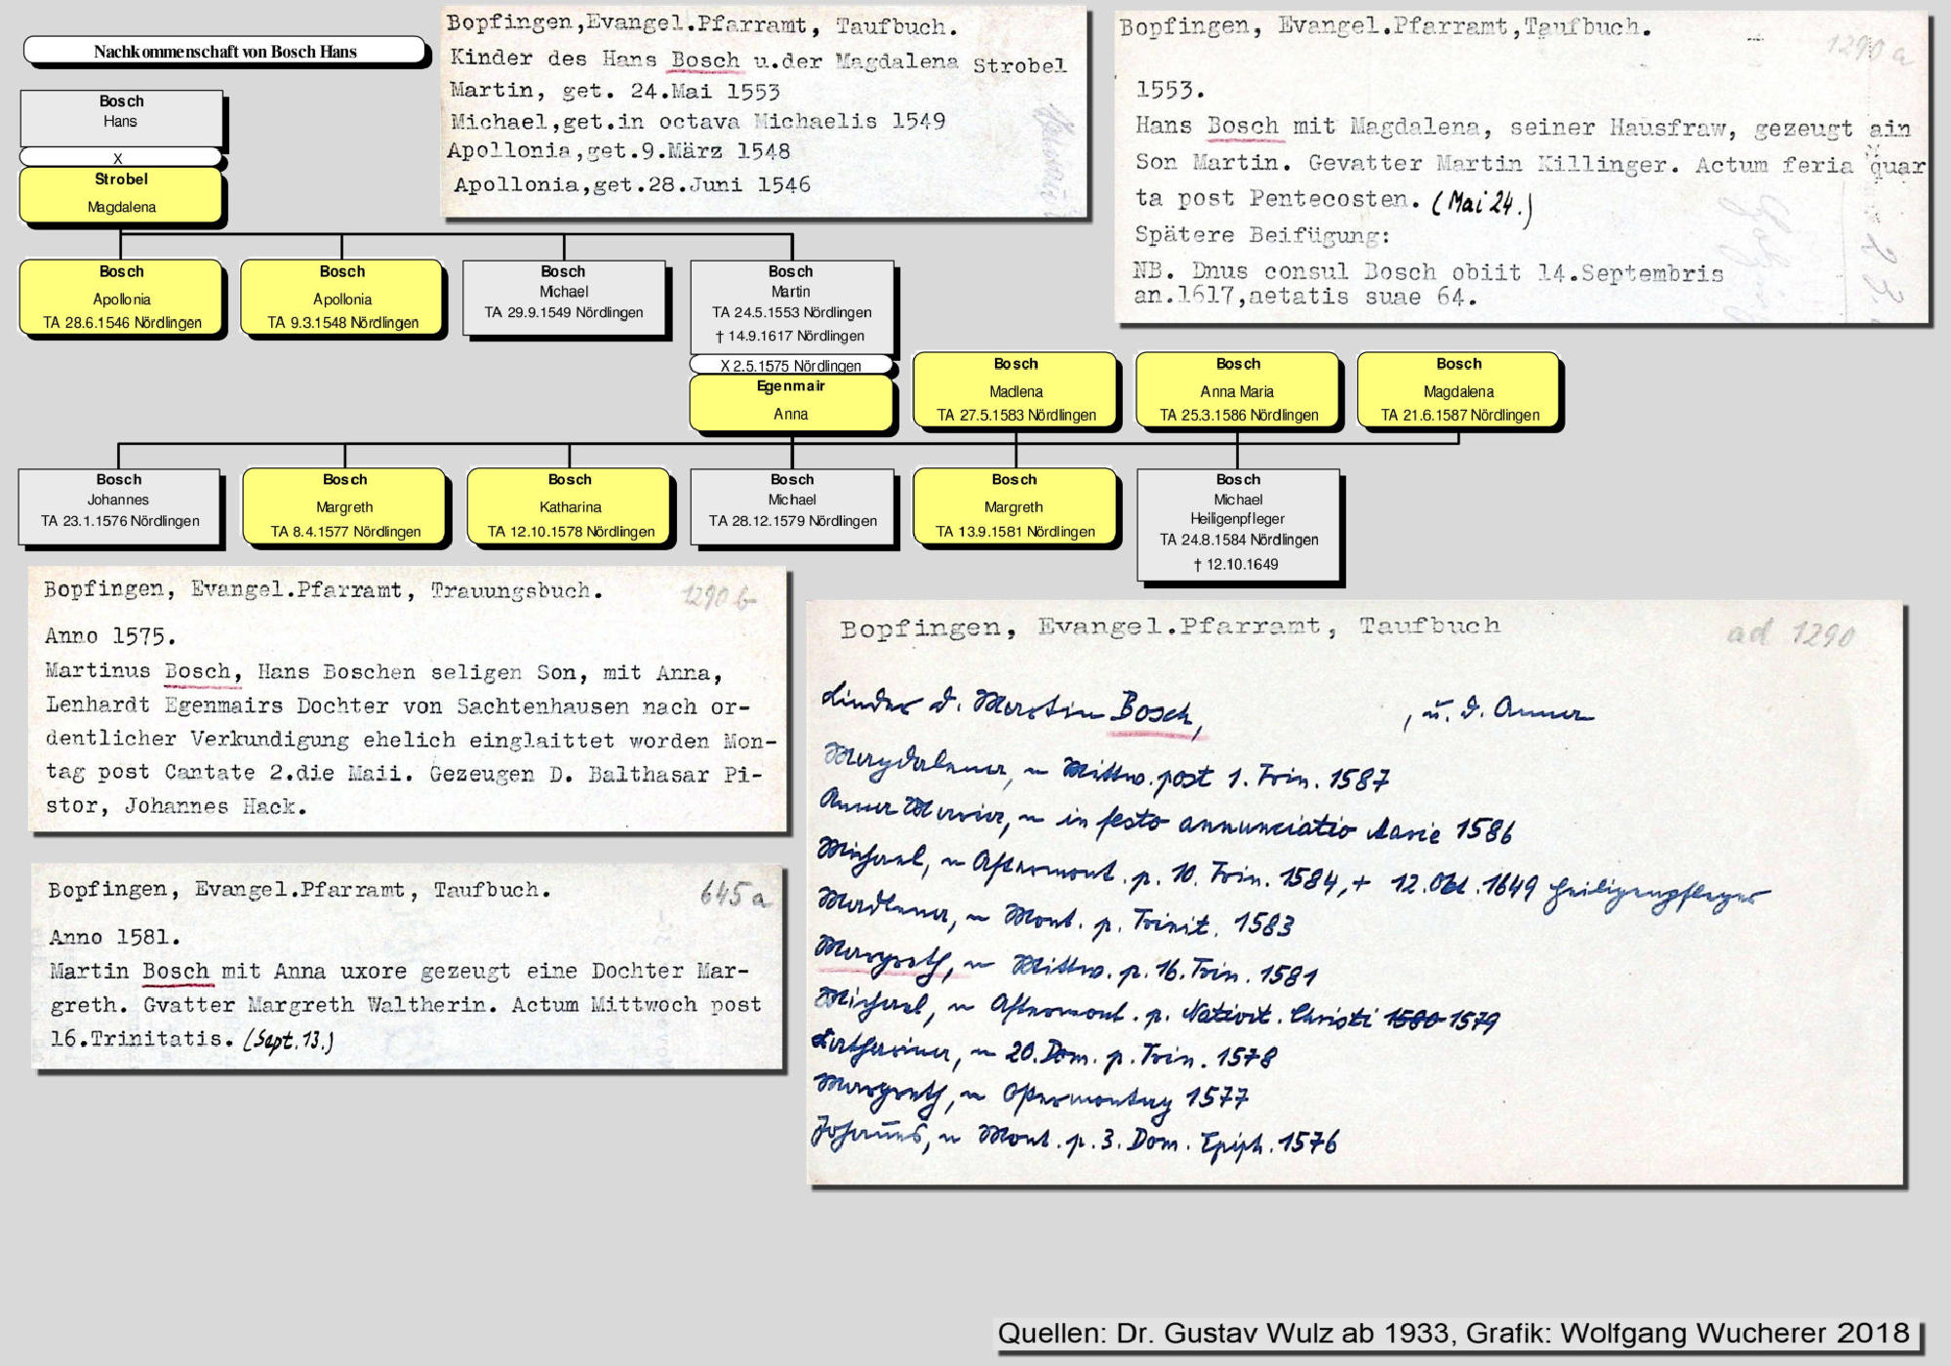Viewport: 1951px width, 1366px height.
Task: Select Bosch Martin TA 24.5.1553 box
Action: click(791, 304)
